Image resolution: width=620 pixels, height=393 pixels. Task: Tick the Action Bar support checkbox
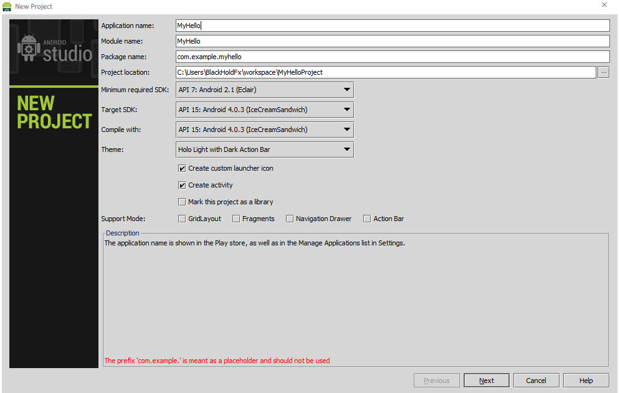tap(368, 219)
